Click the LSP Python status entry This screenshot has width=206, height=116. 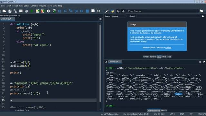tap(110, 114)
